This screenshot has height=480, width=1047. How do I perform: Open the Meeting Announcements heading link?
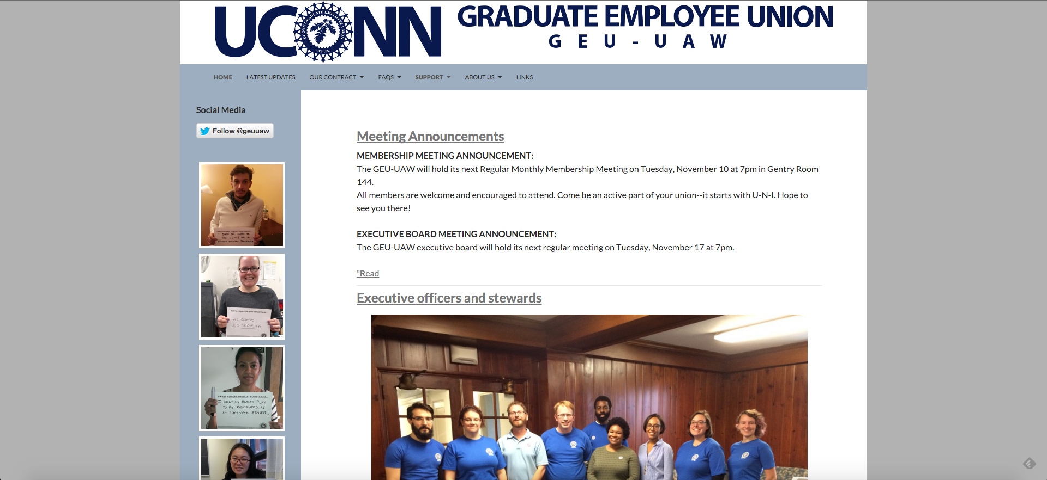[430, 136]
